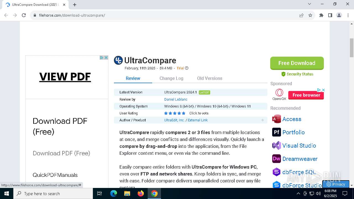Viewport: 354px width, 199px height.
Task: Rate five stars on the fifth star
Action: tap(184, 113)
